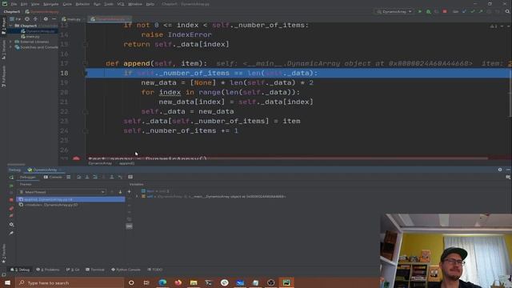
Task: Click the Git update project blue arrow icon
Action: 464,11
